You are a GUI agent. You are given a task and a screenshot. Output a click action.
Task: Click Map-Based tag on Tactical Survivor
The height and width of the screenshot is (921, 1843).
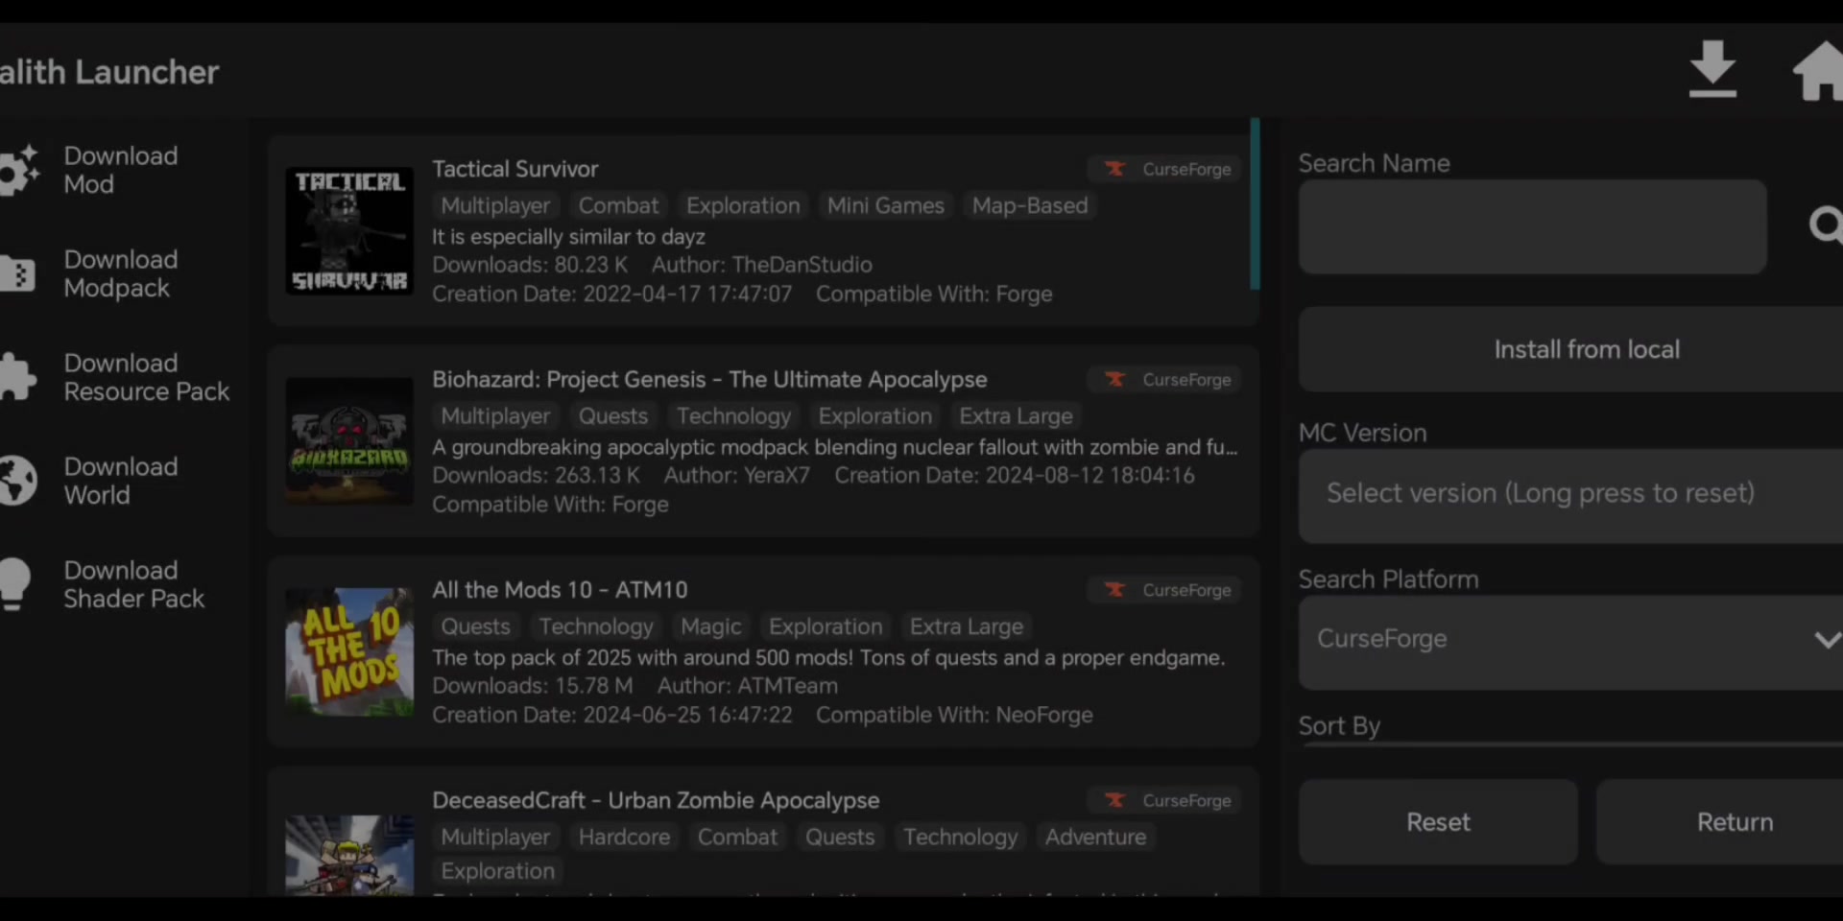coord(1030,205)
